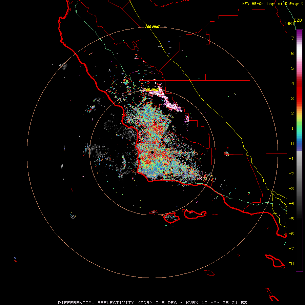This screenshot has height=305, width=305.
Task: Click the 7 dB tick label on the scale
Action: [292, 38]
